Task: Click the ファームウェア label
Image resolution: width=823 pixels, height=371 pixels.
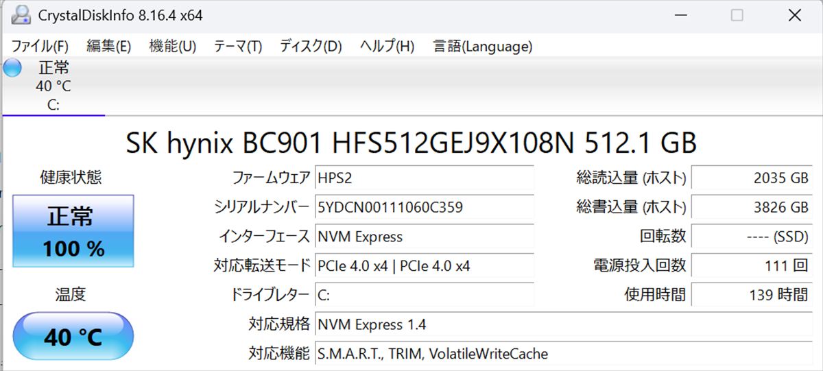Action: (x=271, y=178)
